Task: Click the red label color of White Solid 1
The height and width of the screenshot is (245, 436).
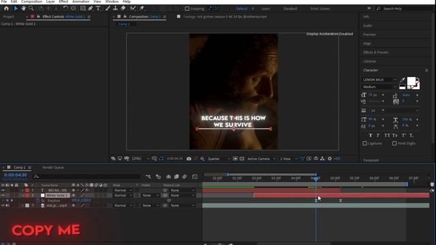Action: (27, 195)
